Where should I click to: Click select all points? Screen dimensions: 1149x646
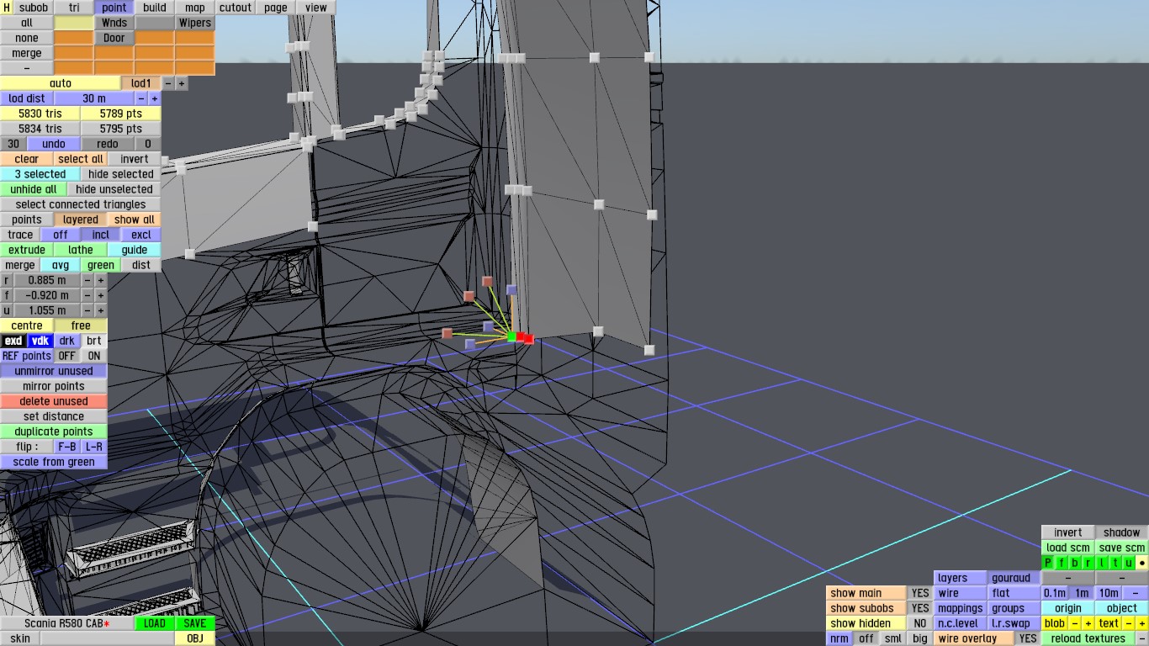point(81,159)
